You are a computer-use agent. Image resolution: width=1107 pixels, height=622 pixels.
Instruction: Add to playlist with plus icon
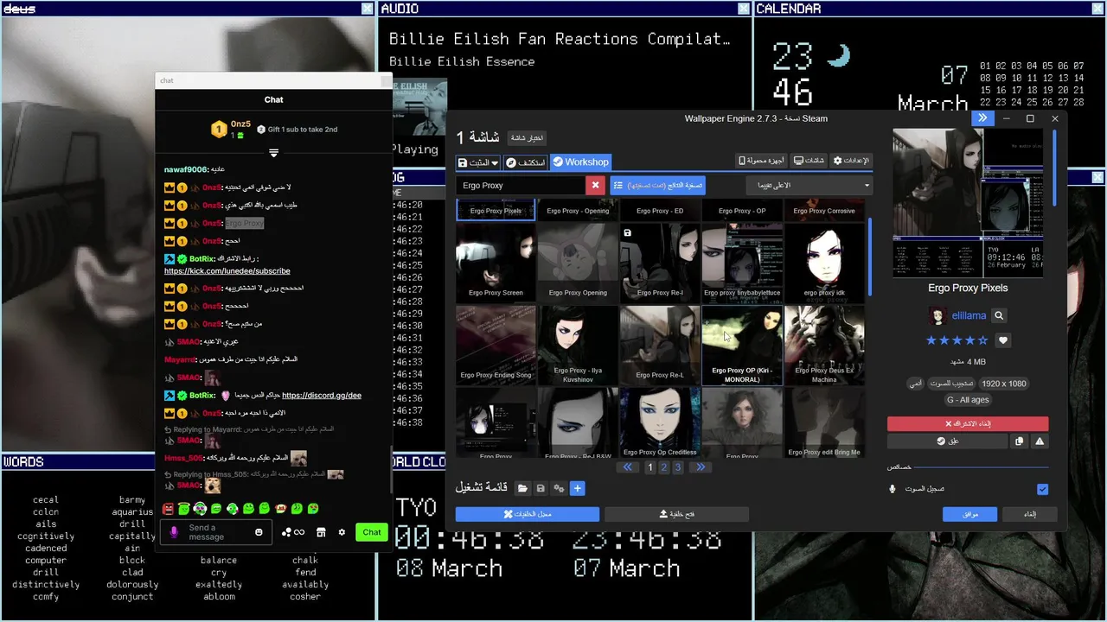pos(577,489)
